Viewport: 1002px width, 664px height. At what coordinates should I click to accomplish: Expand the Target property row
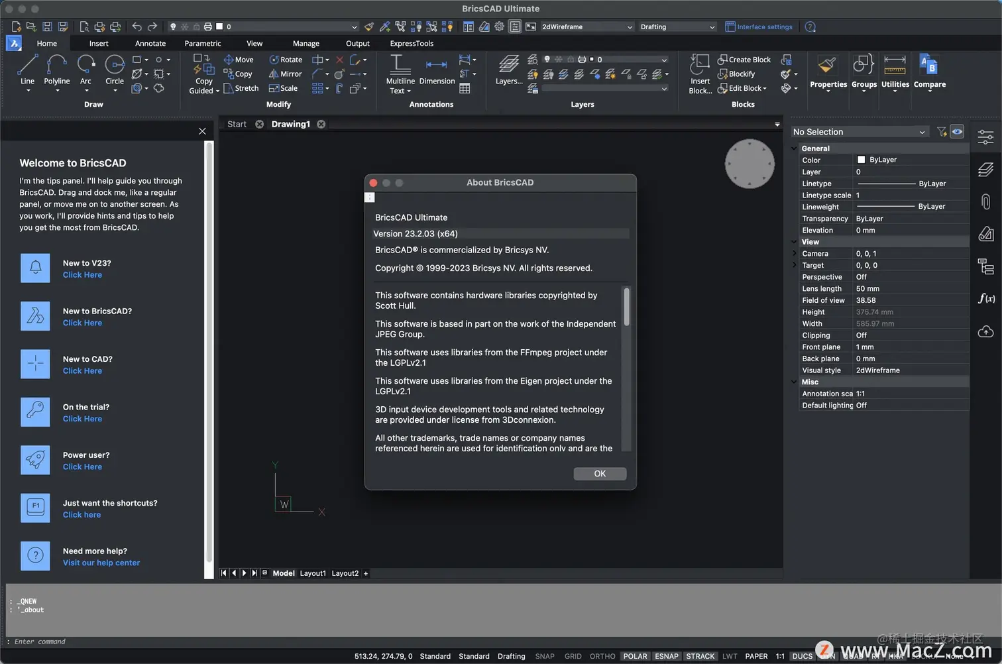(x=795, y=265)
